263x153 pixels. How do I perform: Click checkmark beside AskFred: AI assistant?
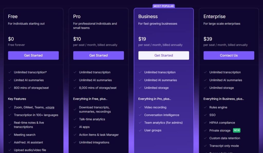(10, 142)
